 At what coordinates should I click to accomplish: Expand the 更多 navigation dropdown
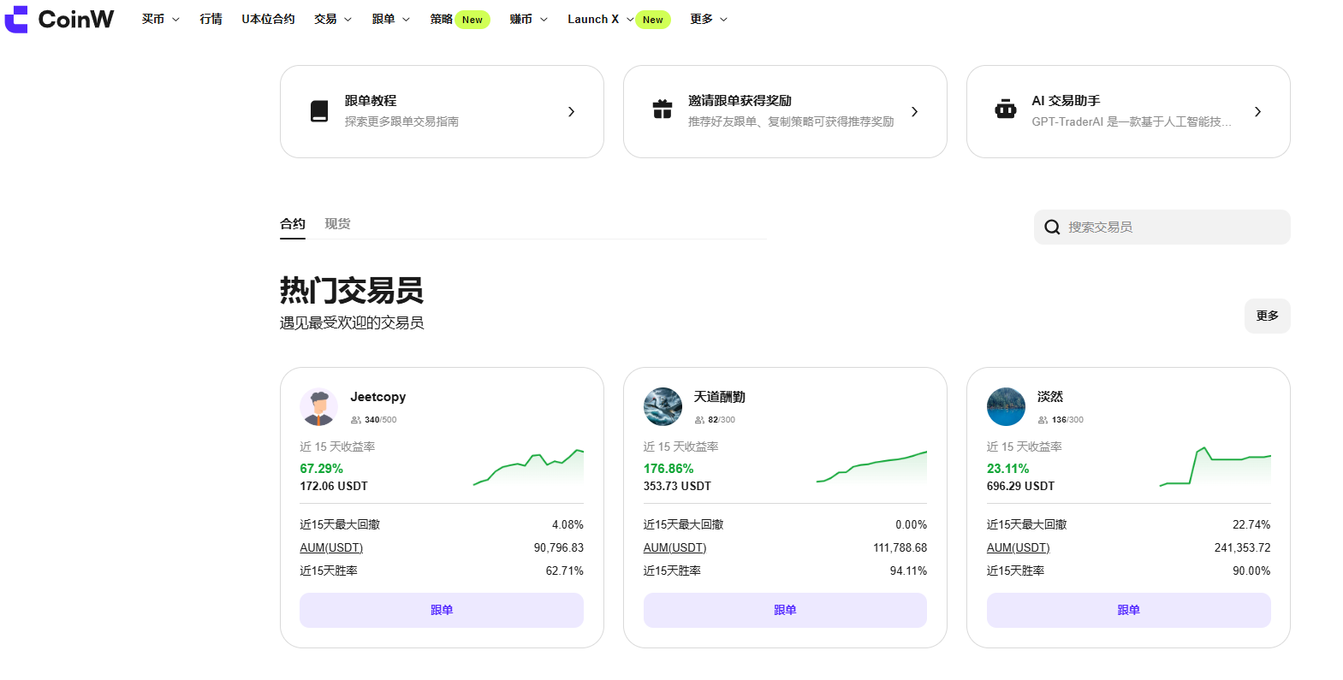click(x=708, y=19)
